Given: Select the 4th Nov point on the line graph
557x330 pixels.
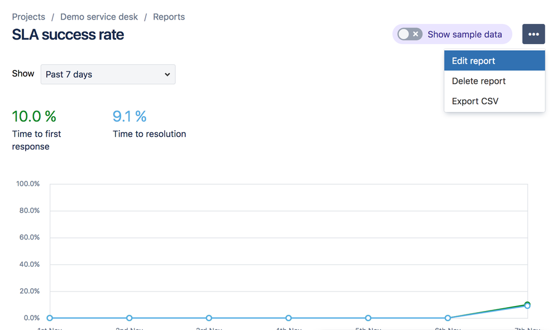Looking at the screenshot, I should [289, 318].
